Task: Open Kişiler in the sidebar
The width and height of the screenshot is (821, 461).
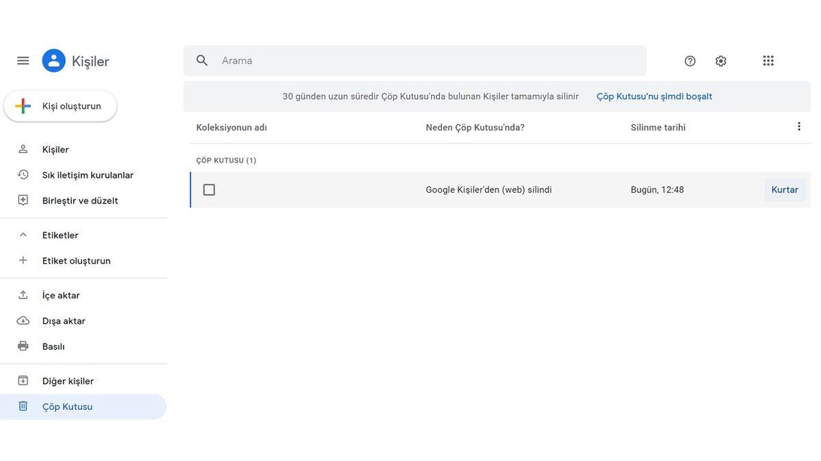Action: [55, 150]
